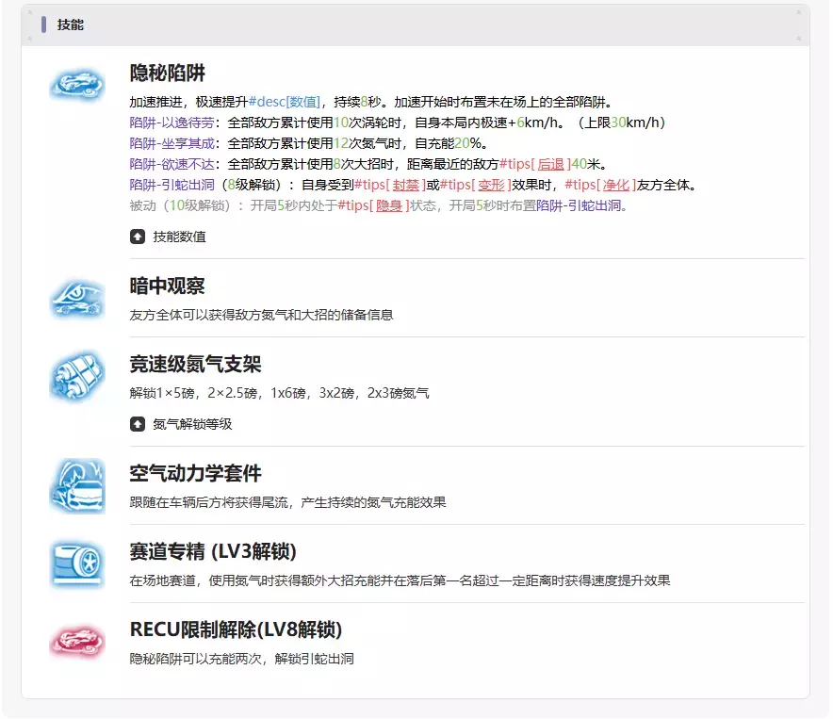Click the 暗中观察 skill title
This screenshot has width=833, height=719.
168,286
